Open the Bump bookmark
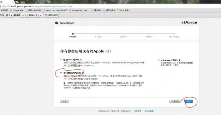The width and height of the screenshot is (221, 115). click(46, 10)
